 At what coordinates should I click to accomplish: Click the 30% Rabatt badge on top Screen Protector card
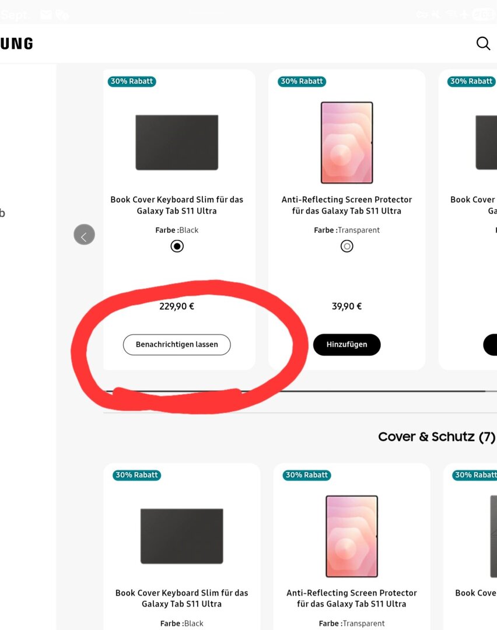[302, 82]
